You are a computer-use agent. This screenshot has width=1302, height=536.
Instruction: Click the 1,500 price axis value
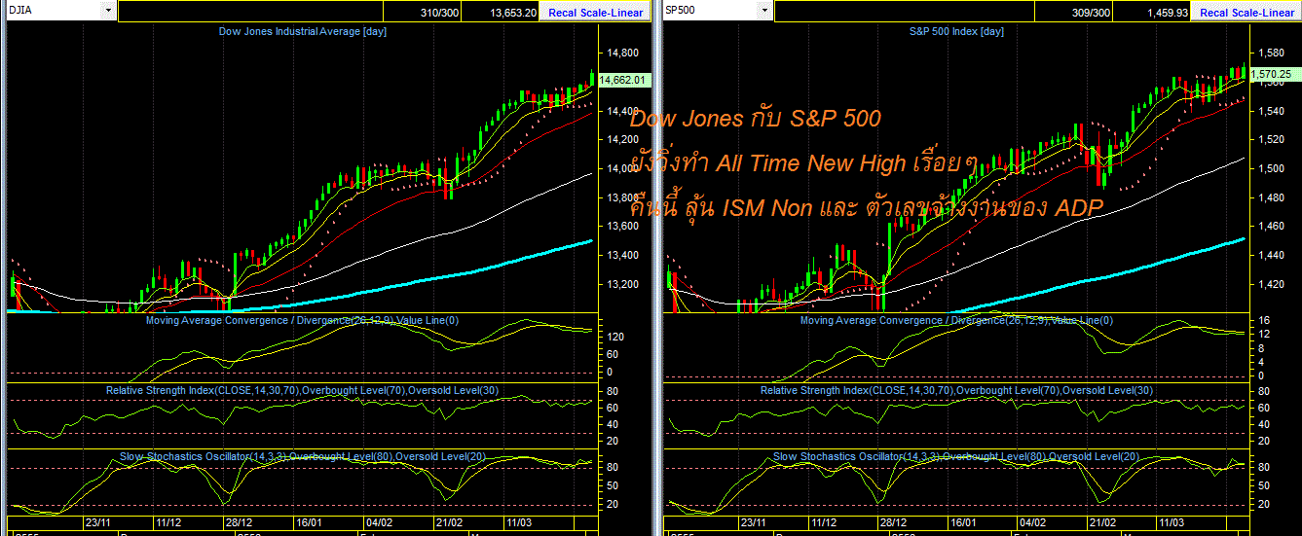click(1271, 169)
